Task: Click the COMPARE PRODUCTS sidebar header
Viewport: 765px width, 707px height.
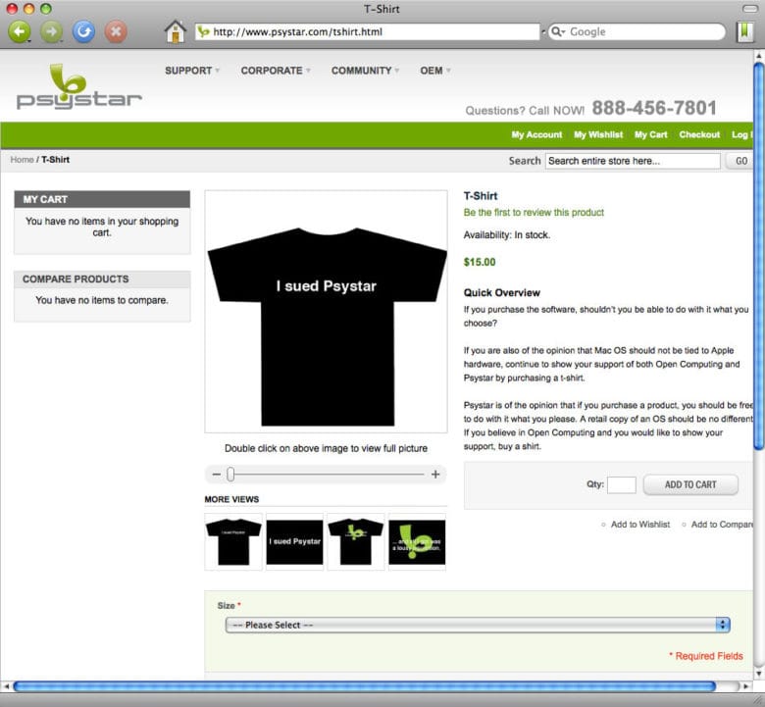Action: pyautogui.click(x=102, y=279)
